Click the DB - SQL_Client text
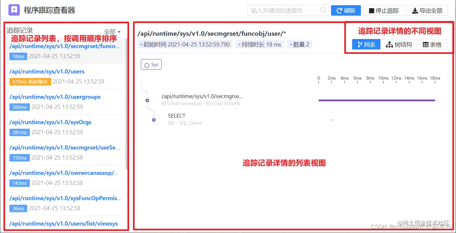The height and width of the screenshot is (233, 456). tap(185, 123)
